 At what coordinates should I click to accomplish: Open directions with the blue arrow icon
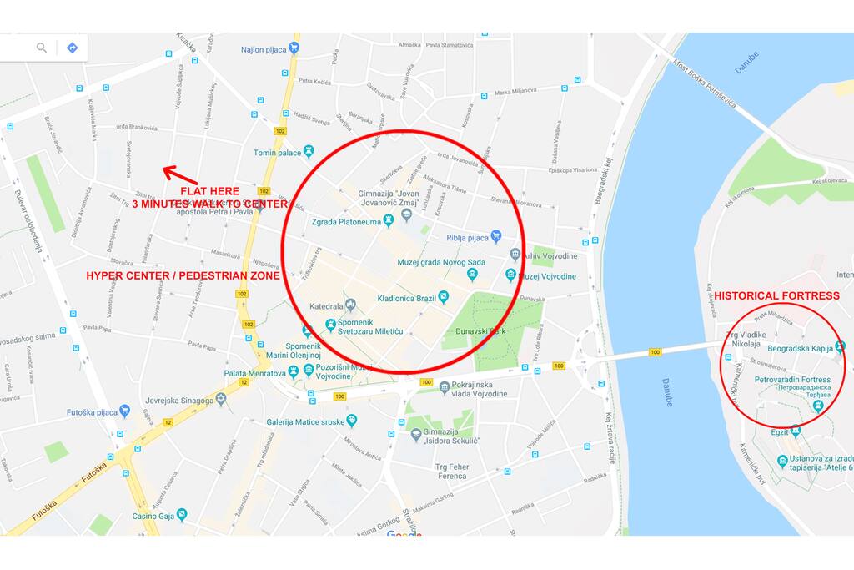point(72,48)
